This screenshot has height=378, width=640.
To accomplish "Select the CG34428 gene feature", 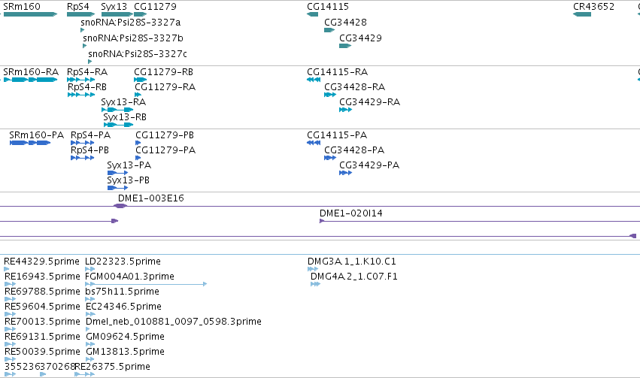I will click(329, 30).
